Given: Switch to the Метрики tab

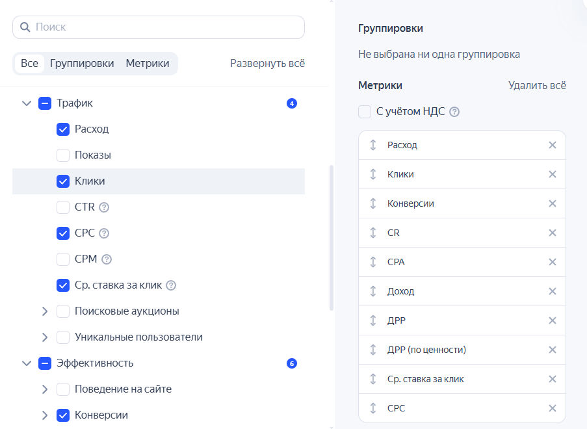Looking at the screenshot, I should pyautogui.click(x=148, y=64).
